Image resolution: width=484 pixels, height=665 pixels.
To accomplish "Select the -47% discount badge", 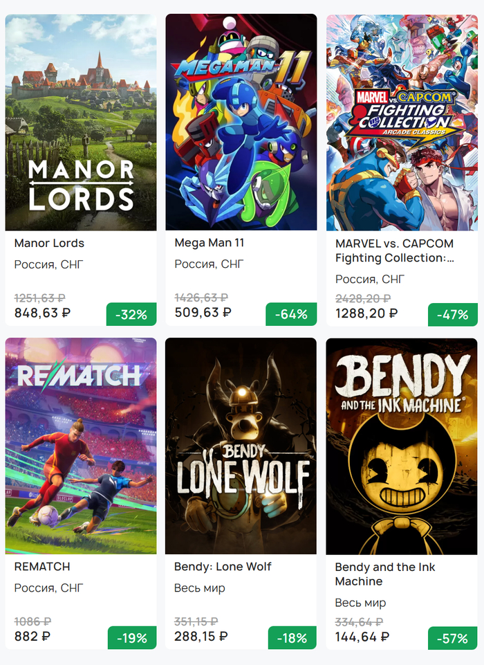I will pyautogui.click(x=453, y=314).
